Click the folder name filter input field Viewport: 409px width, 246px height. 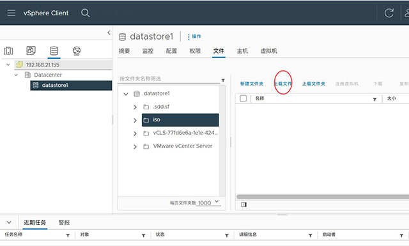click(169, 79)
